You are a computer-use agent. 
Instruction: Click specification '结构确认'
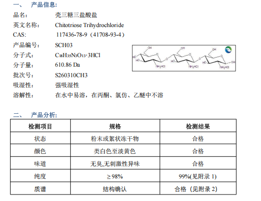tap(115, 189)
